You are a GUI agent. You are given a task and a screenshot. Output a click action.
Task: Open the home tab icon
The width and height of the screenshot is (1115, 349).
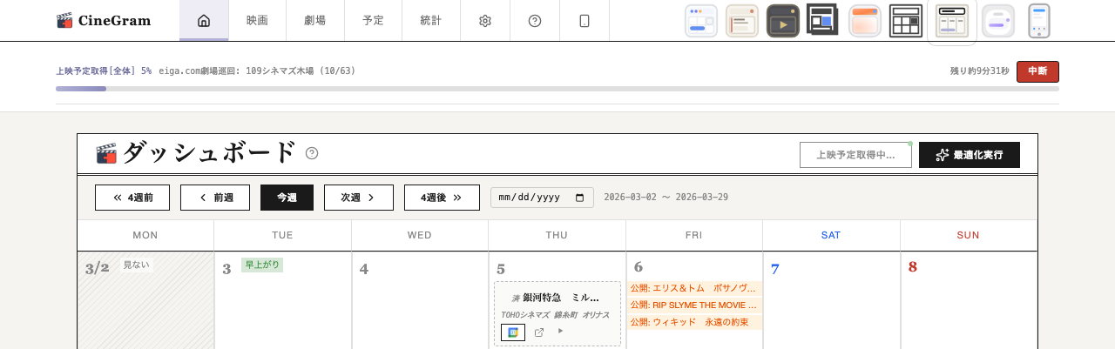[x=204, y=20]
